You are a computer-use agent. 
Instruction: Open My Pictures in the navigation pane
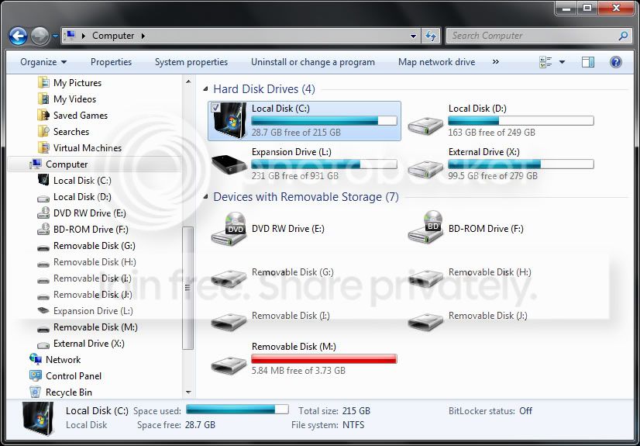77,83
